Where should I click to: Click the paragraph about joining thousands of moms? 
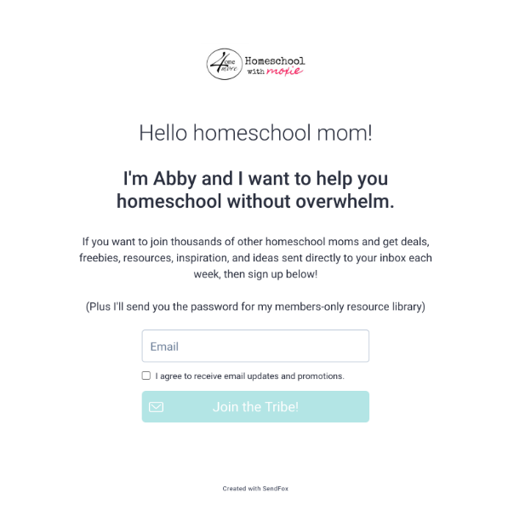[255, 258]
